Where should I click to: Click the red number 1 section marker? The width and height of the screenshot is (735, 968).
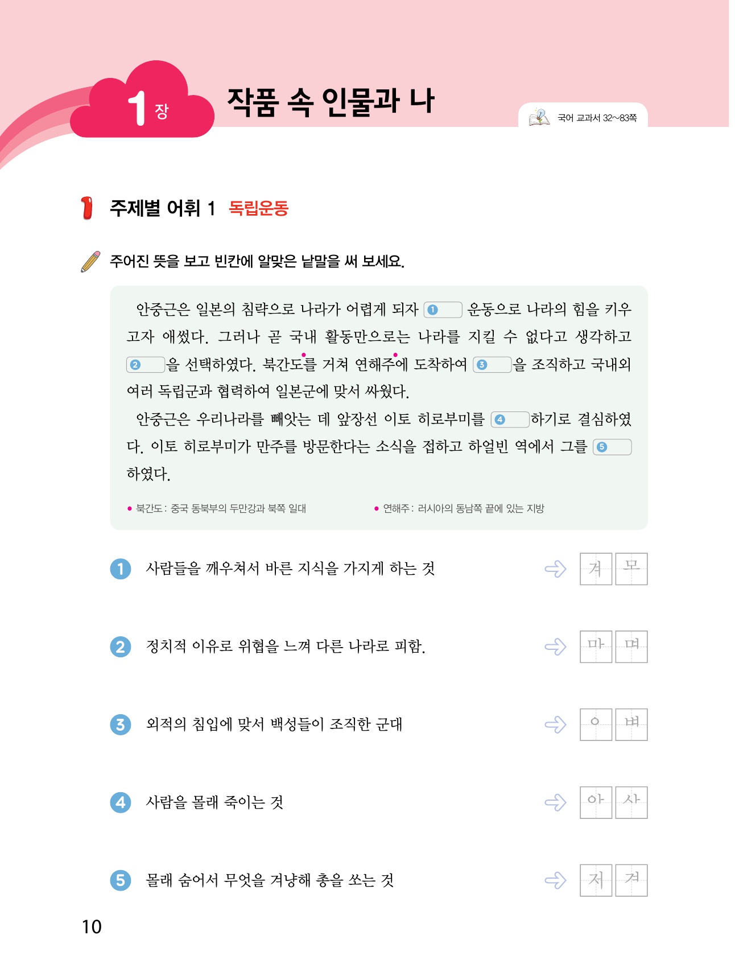(x=86, y=208)
